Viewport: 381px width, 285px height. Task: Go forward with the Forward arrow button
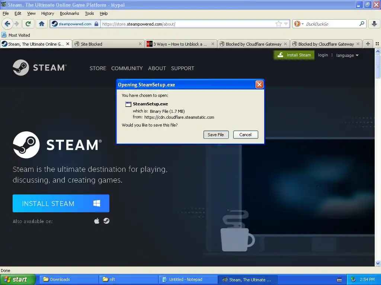tap(16, 24)
